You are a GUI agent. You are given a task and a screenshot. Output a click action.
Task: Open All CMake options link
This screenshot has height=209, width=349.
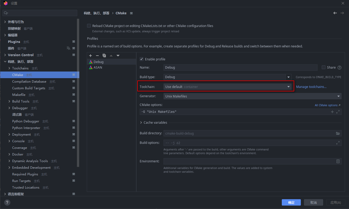pyautogui.click(x=328, y=105)
